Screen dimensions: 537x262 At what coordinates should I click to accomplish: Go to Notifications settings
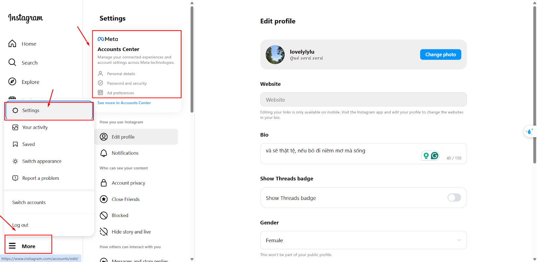(136, 153)
